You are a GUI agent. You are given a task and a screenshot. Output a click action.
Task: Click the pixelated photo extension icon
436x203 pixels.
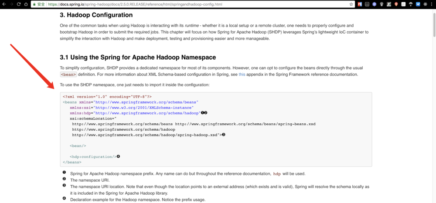(389, 4)
